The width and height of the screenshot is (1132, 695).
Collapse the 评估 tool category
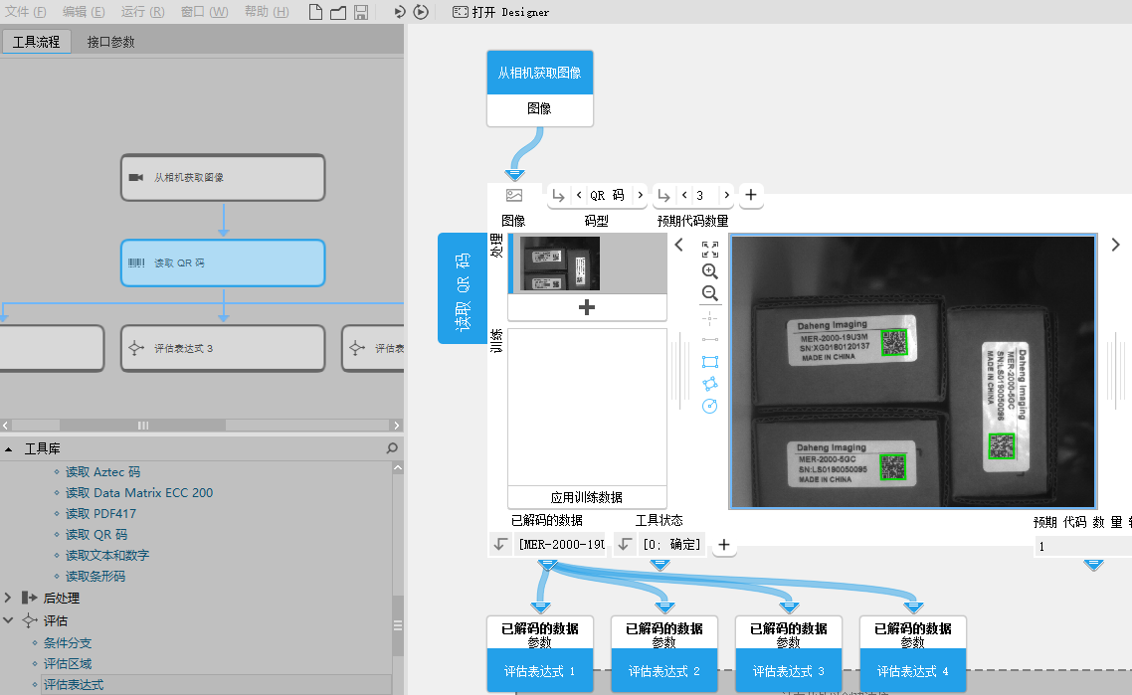tap(8, 620)
